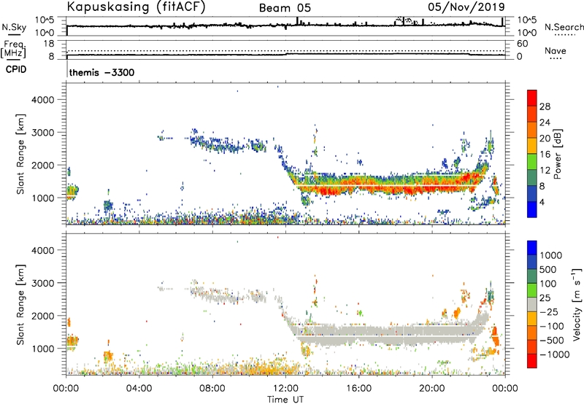584x404 pixels.
Task: Click the 'CPID' label
Action: point(16,69)
